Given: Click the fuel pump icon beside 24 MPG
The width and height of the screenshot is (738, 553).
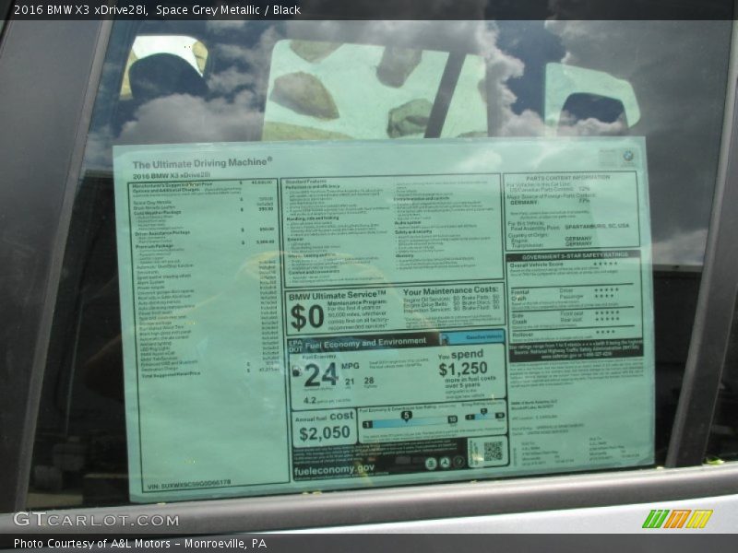Looking at the screenshot, I should tap(296, 372).
